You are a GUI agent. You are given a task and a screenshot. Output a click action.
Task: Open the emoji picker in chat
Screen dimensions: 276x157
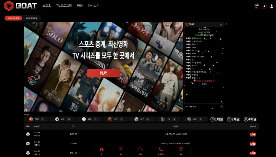tap(222, 106)
